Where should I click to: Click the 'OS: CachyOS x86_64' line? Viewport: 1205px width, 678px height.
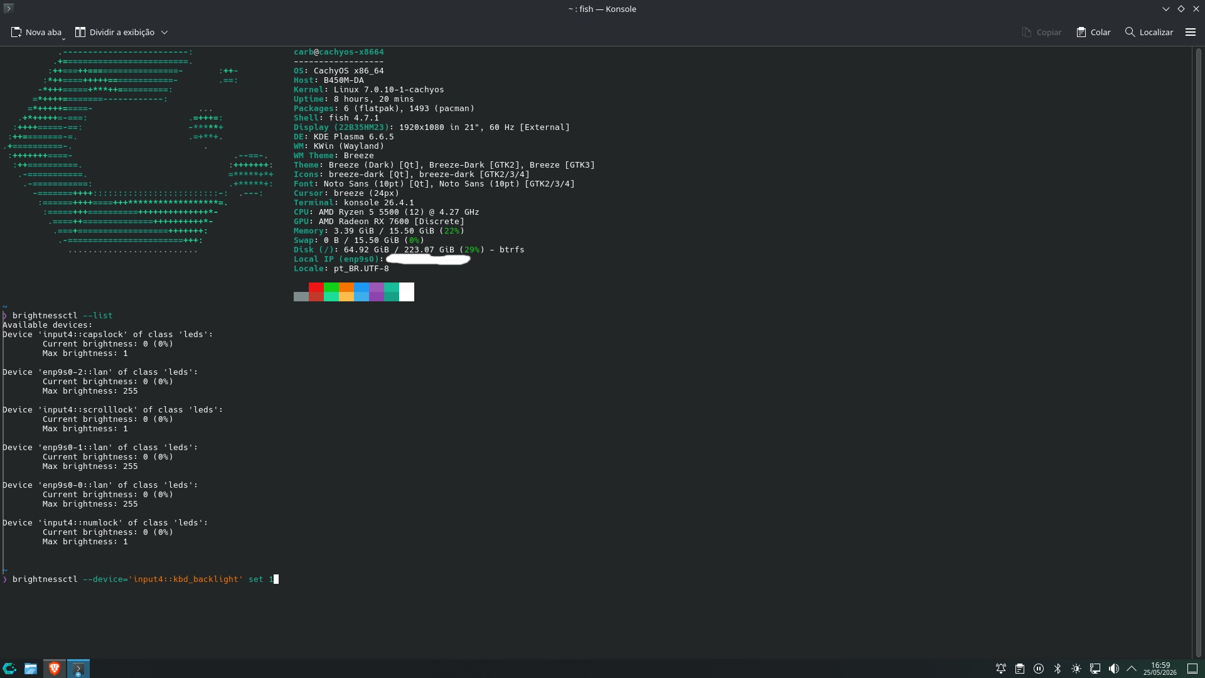[x=339, y=71]
